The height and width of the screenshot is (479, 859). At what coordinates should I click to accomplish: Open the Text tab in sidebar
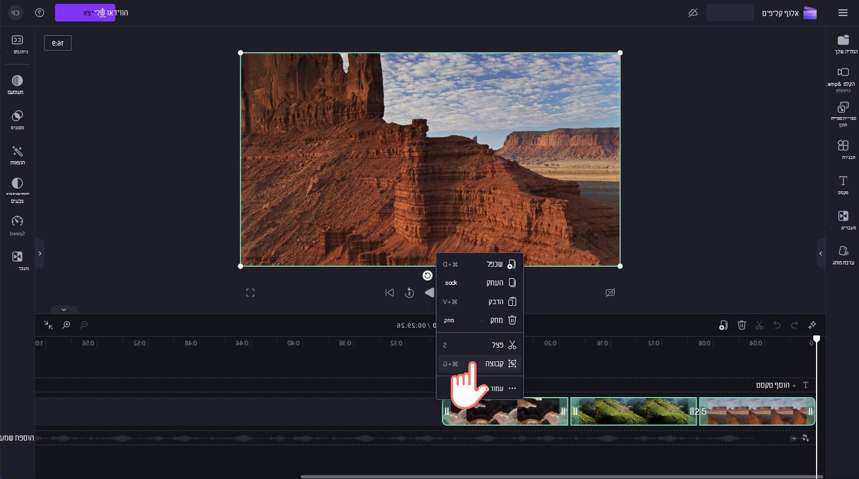tap(843, 185)
